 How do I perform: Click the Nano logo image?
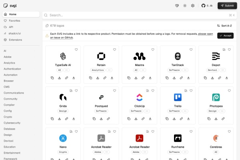pos(63,138)
